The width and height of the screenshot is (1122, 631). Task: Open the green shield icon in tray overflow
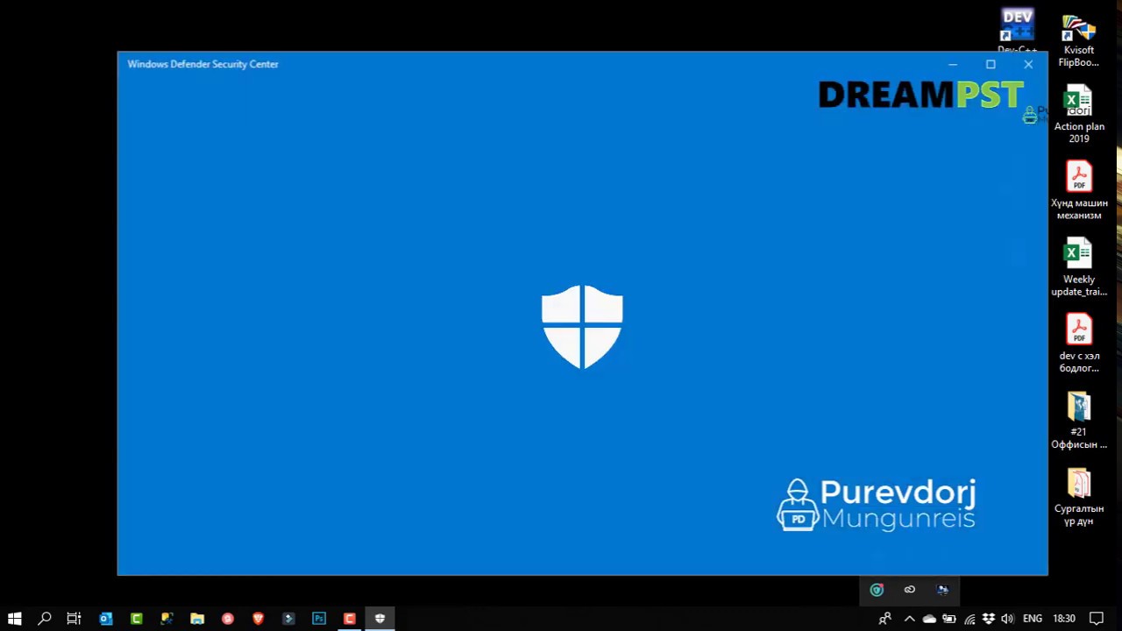click(877, 590)
